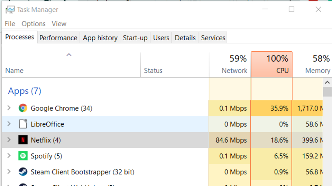Click Netflix's 84.6 Mbps network value
332x186 pixels.
tap(231, 140)
